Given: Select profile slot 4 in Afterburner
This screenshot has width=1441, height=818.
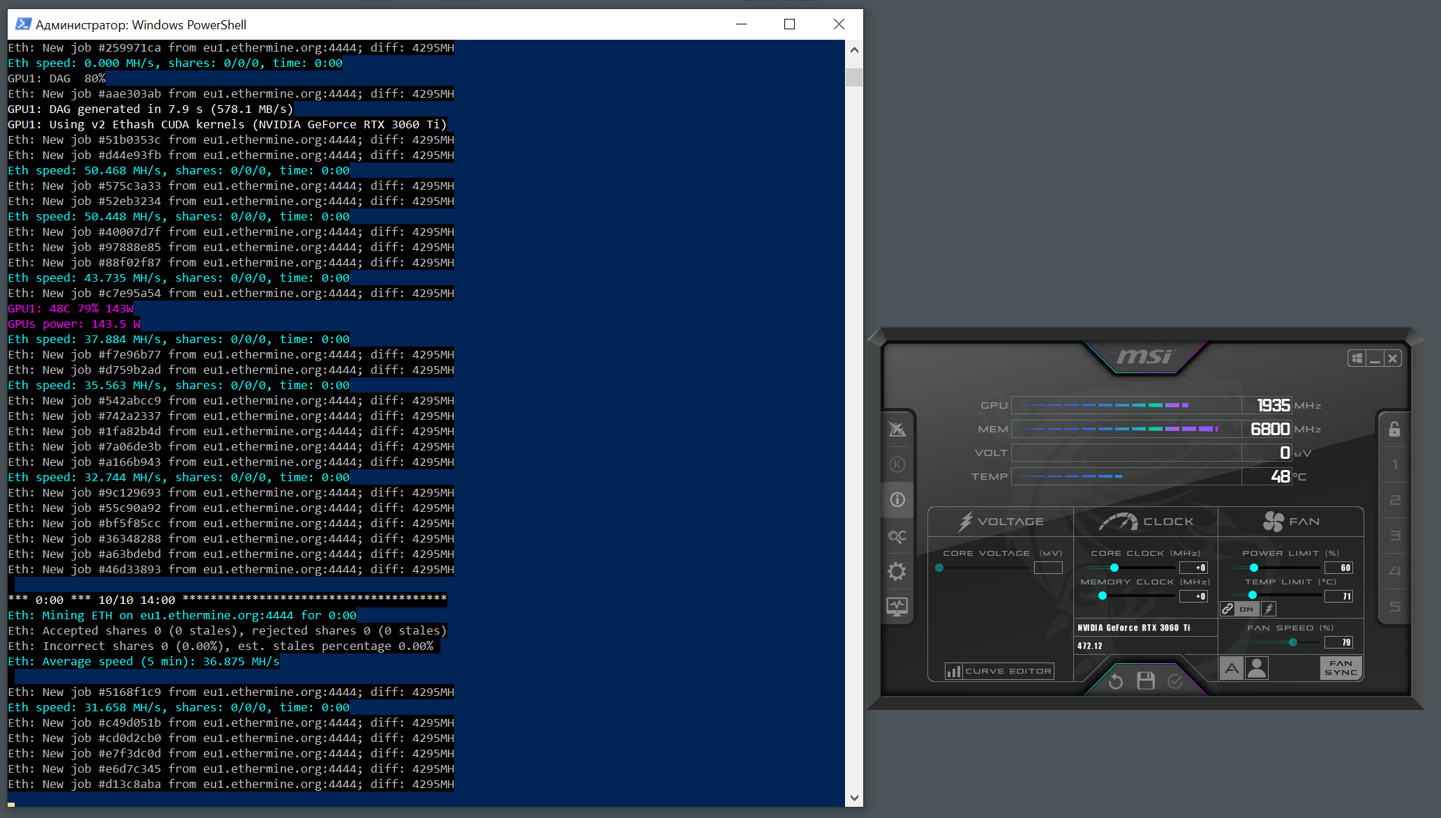Looking at the screenshot, I should (1394, 571).
